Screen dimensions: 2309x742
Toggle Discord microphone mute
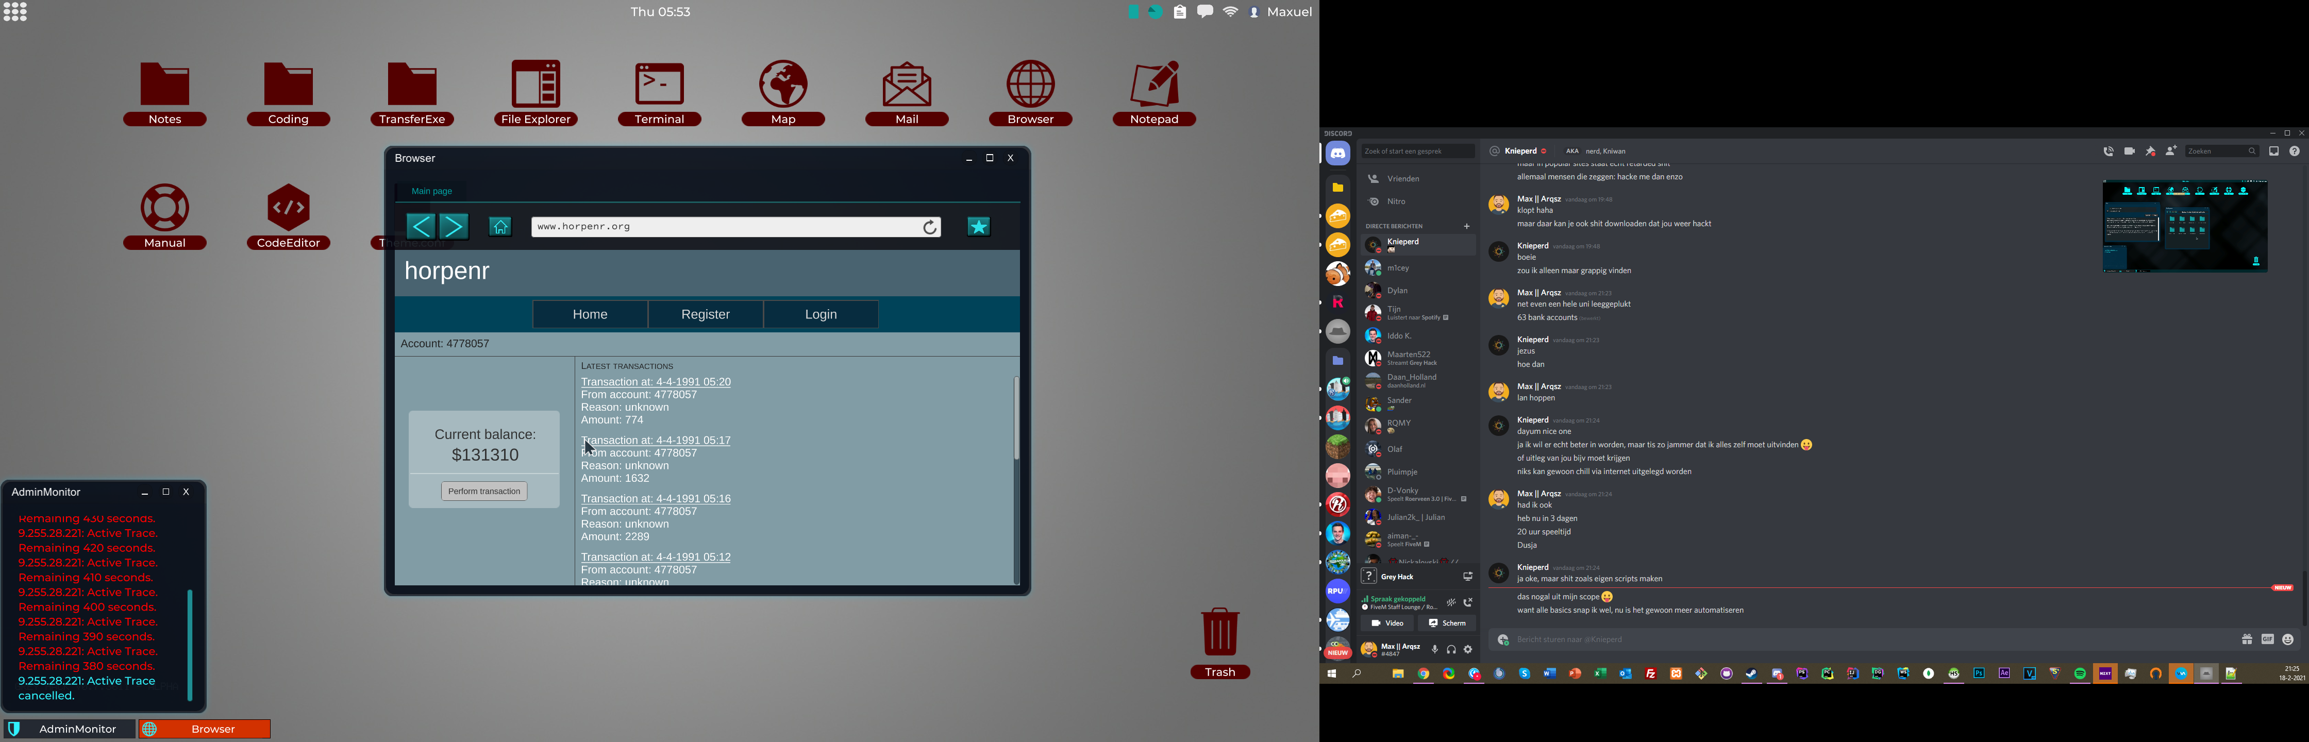[x=1434, y=650]
